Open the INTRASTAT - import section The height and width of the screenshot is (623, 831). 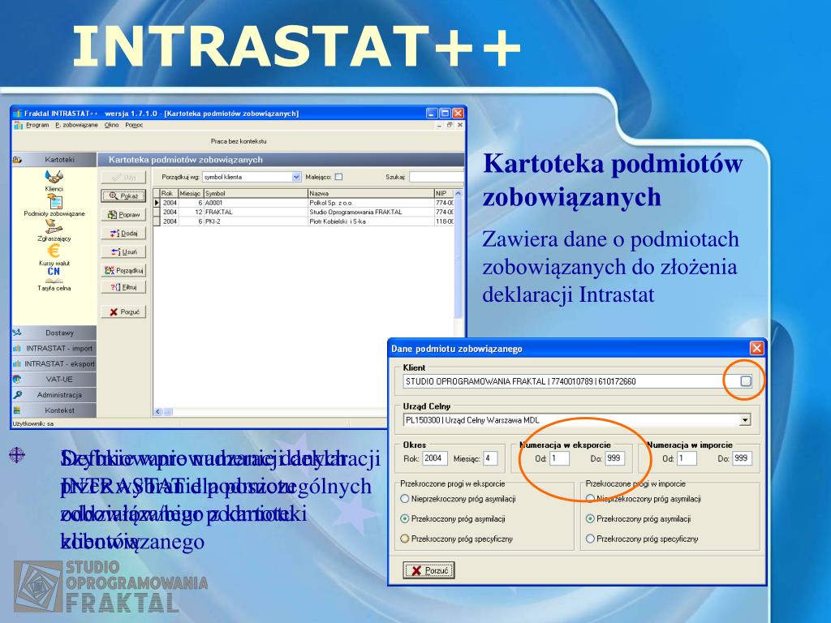click(54, 348)
